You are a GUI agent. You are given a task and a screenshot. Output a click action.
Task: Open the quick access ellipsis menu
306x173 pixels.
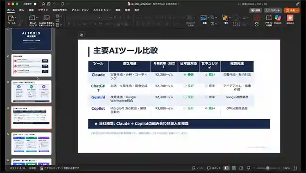(x=68, y=4)
